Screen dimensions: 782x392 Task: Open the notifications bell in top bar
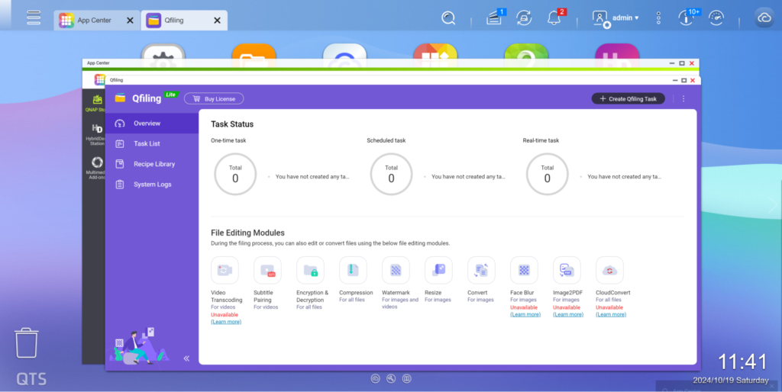click(554, 18)
